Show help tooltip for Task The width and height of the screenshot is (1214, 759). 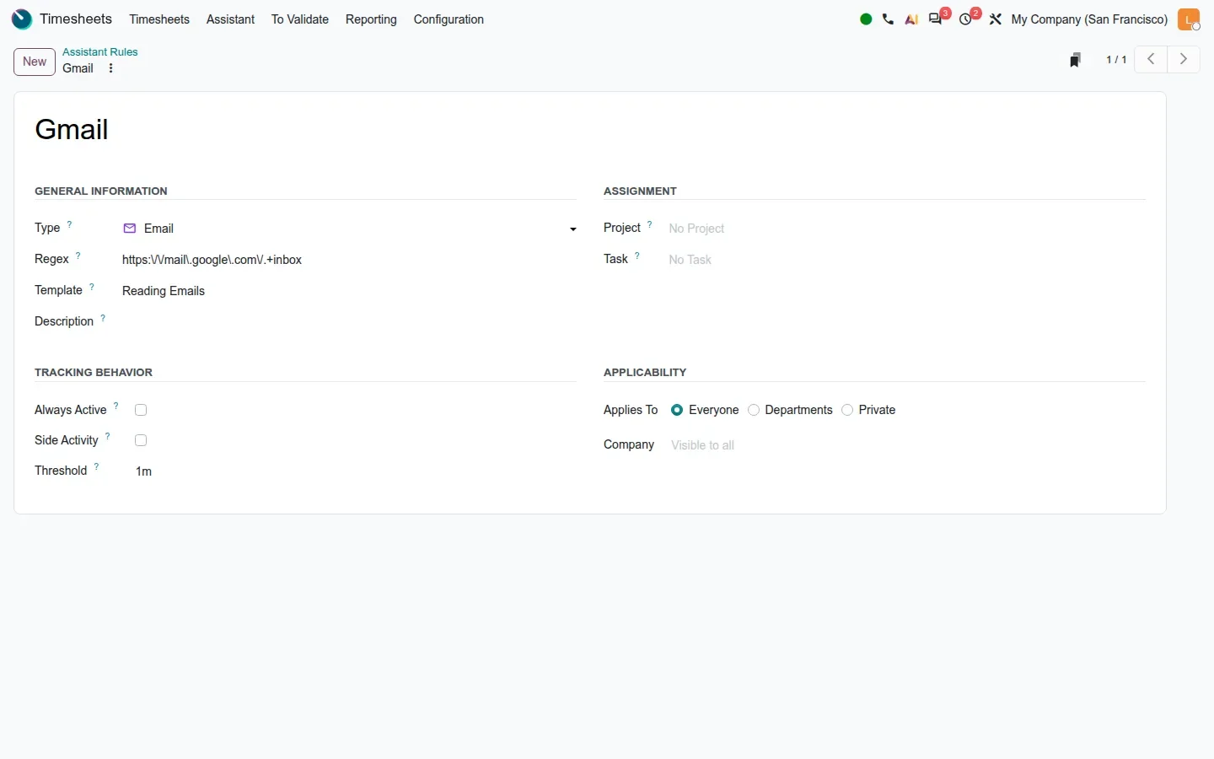pyautogui.click(x=637, y=256)
